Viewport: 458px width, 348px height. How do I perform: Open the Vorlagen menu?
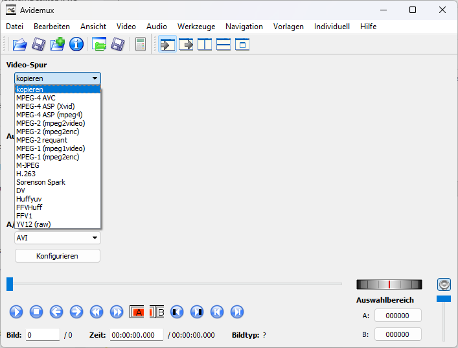tap(288, 27)
